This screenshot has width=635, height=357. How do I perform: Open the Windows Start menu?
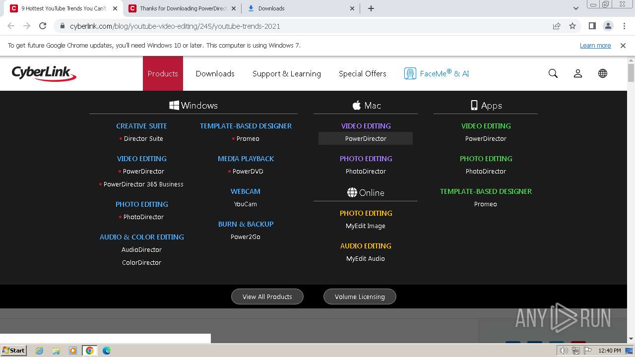click(14, 351)
